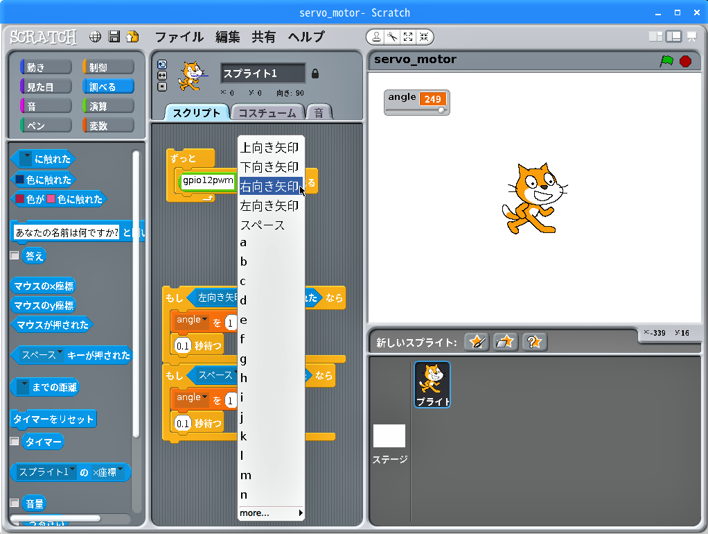Select スプライト1 in the sprite list
The width and height of the screenshot is (708, 534).
point(432,384)
